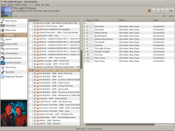Sort by the Artist column header

[x=164, y=20]
